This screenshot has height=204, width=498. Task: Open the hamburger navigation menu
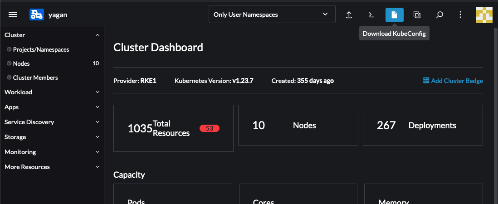point(13,15)
